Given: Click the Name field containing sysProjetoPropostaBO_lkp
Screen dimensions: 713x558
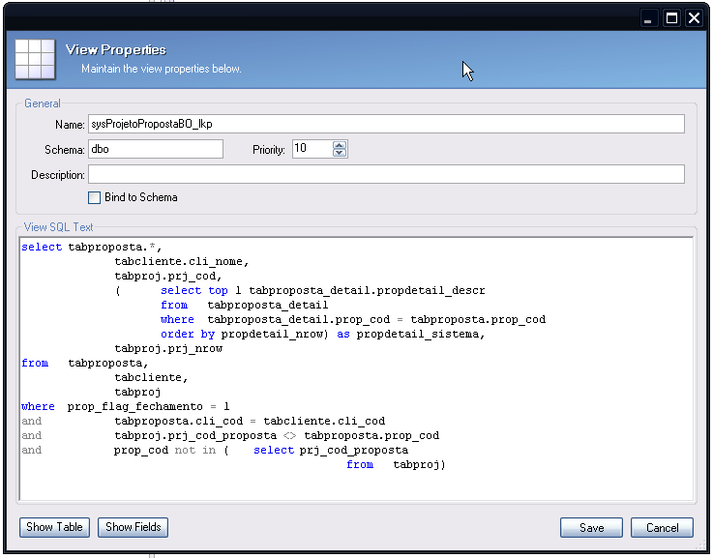Looking at the screenshot, I should click(385, 124).
